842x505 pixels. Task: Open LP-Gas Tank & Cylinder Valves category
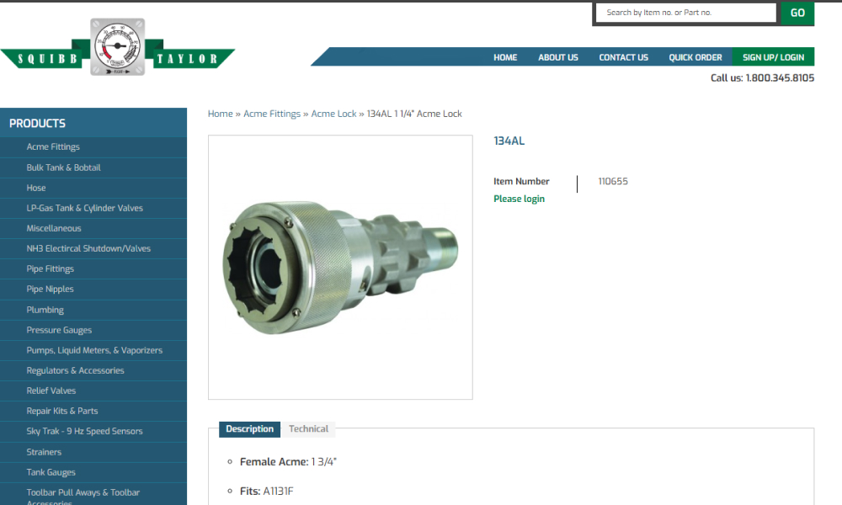[84, 208]
